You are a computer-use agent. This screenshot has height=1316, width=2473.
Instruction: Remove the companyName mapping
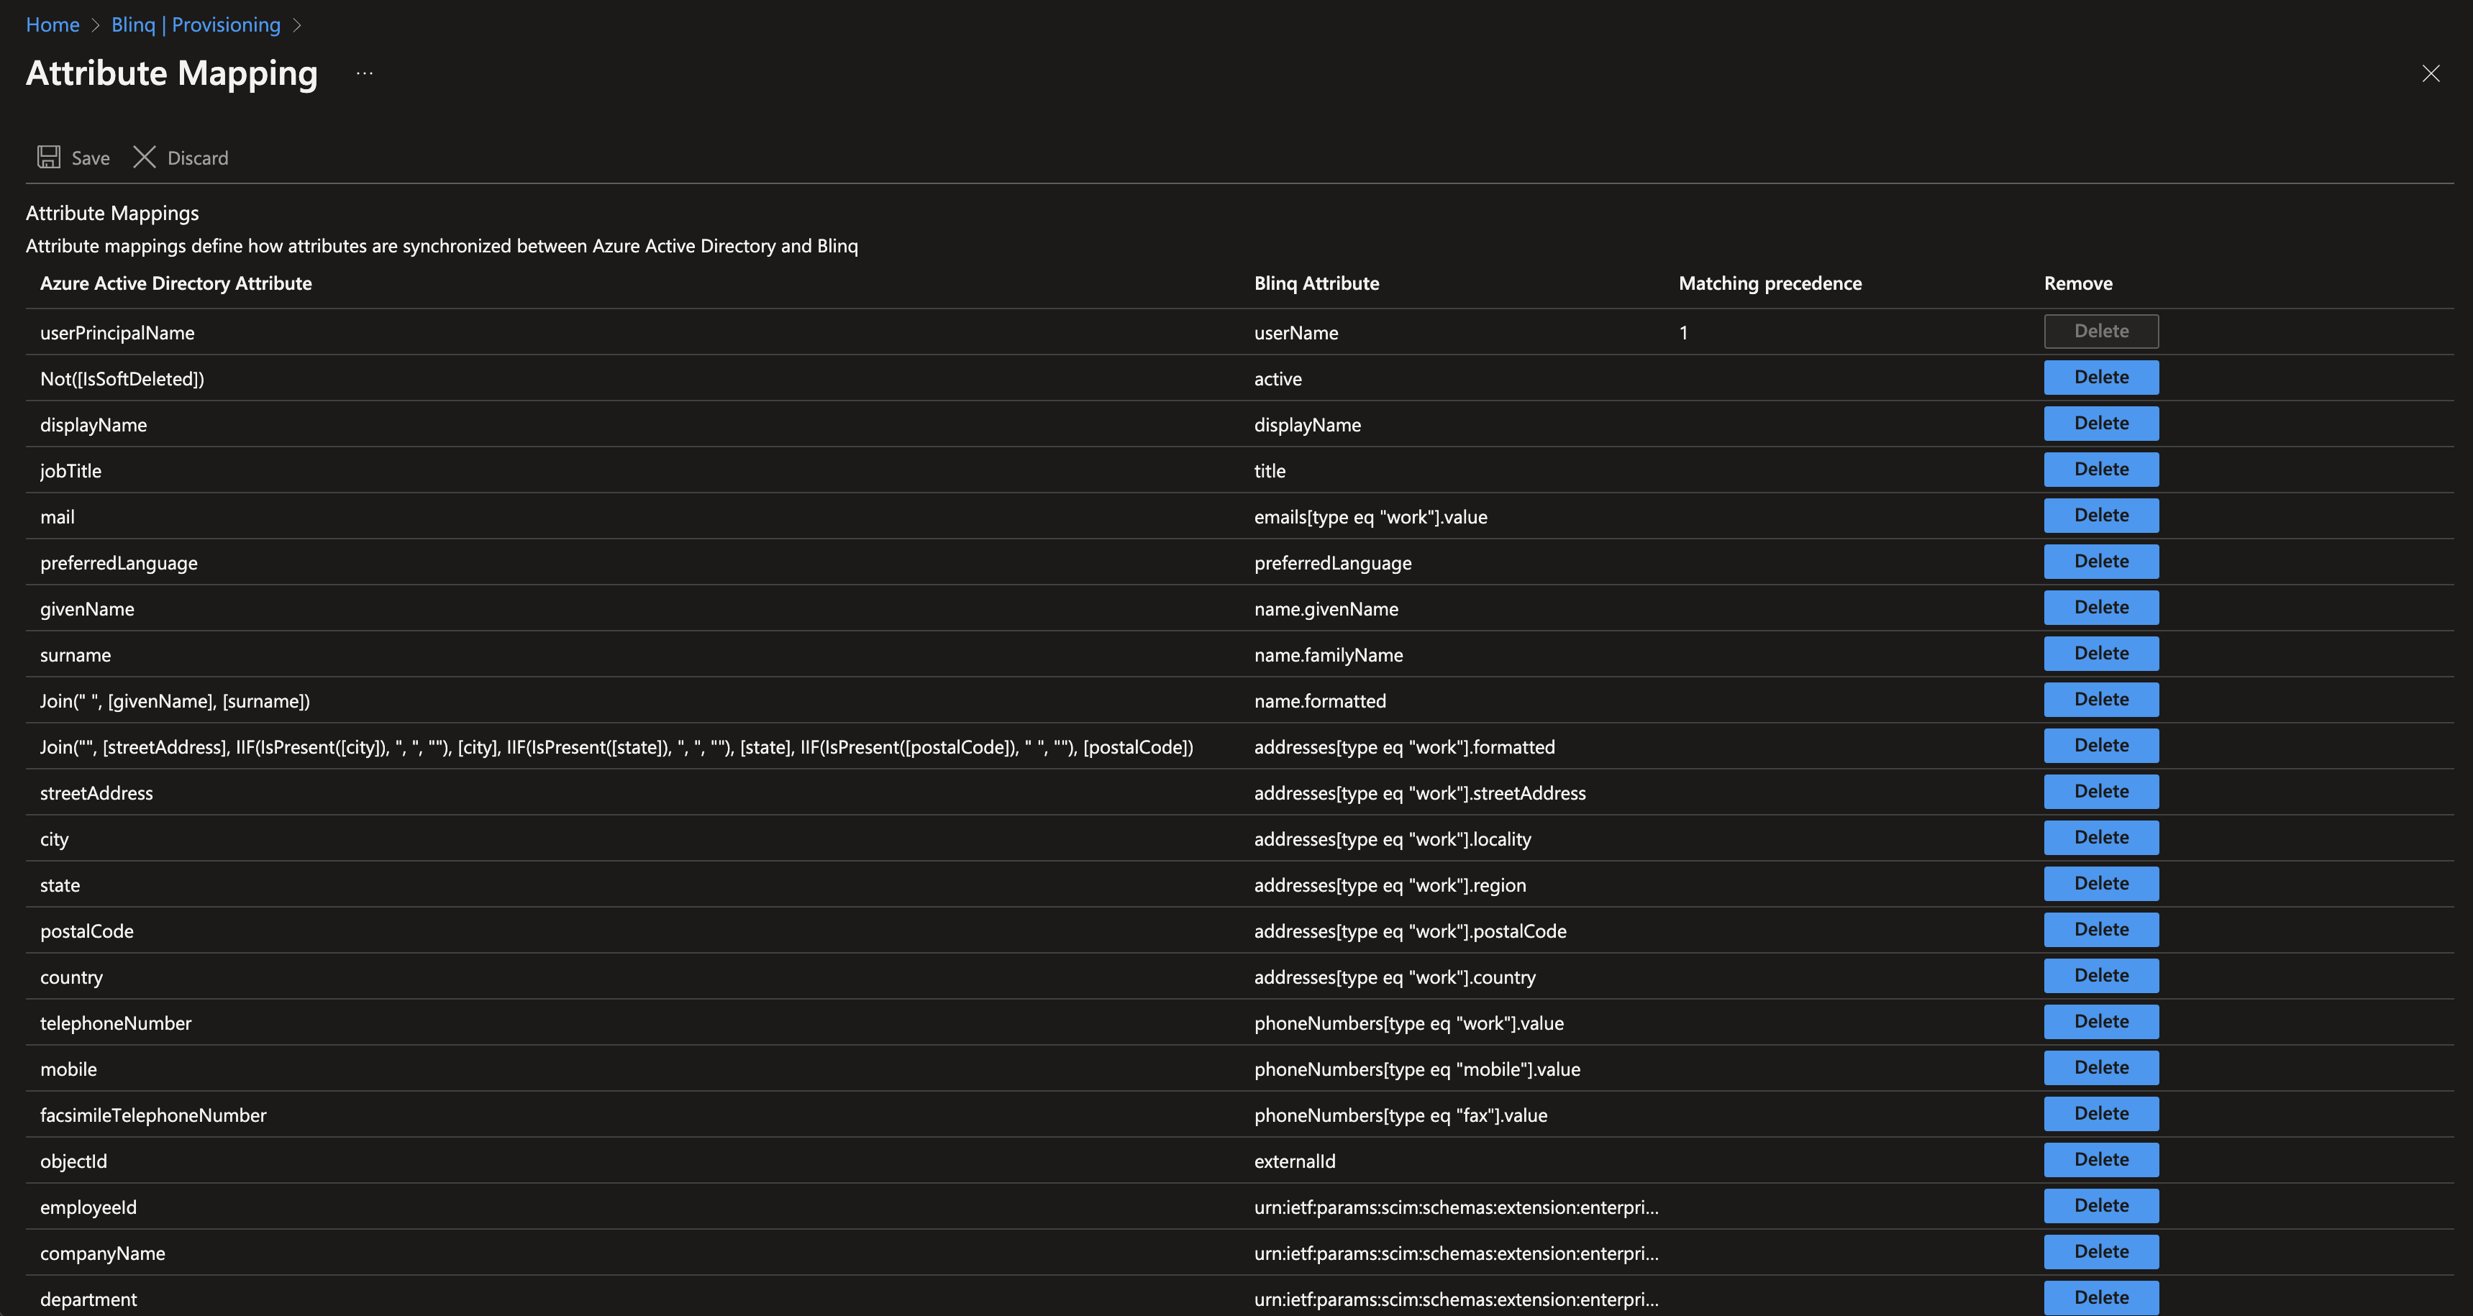click(x=2100, y=1253)
